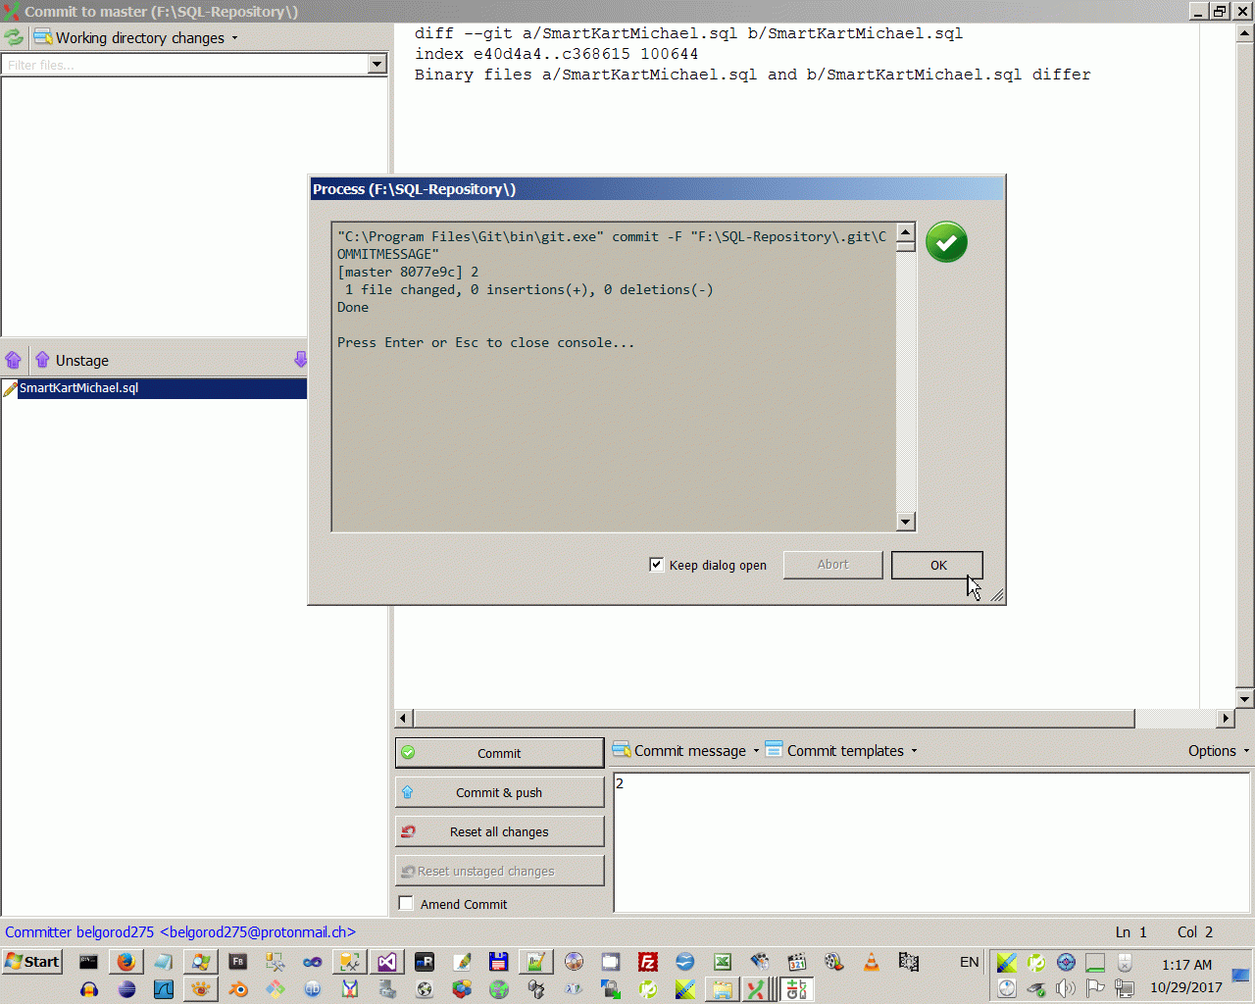Viewport: 1255px width, 1004px height.
Task: Toggle Keep dialog open checkbox
Action: (x=657, y=565)
